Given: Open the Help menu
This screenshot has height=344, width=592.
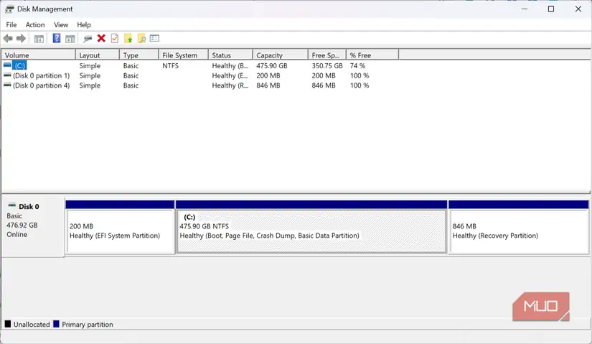Looking at the screenshot, I should point(84,25).
